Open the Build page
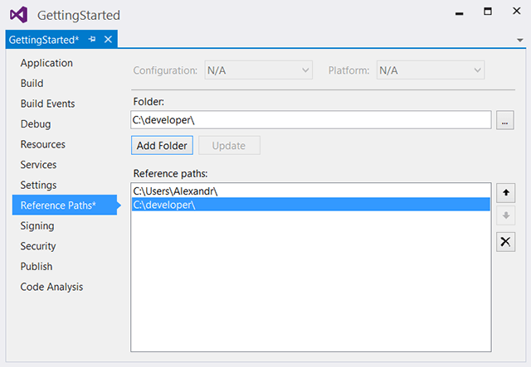This screenshot has height=367, width=531. 32,83
